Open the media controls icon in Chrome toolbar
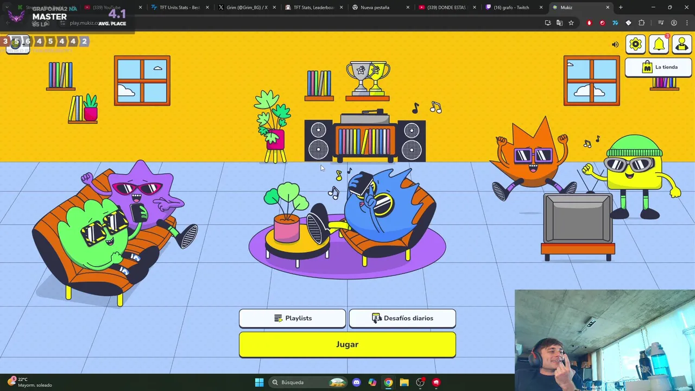695x391 pixels. click(661, 23)
